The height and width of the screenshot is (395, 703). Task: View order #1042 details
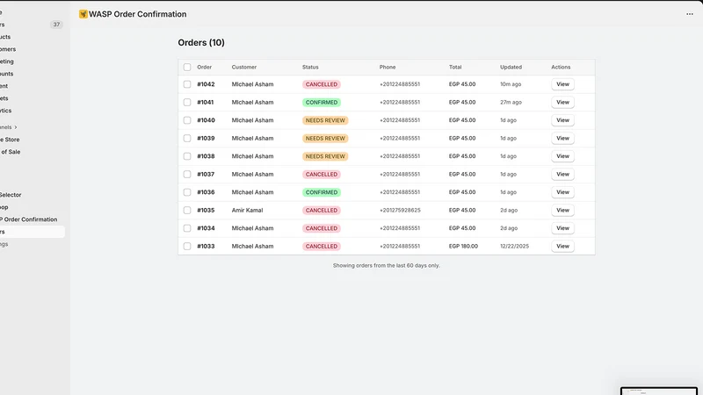(x=562, y=84)
